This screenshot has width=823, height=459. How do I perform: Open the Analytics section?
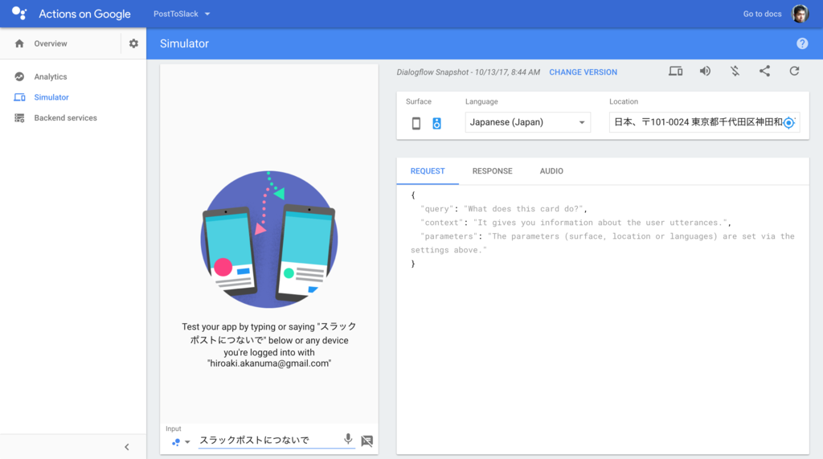click(51, 76)
